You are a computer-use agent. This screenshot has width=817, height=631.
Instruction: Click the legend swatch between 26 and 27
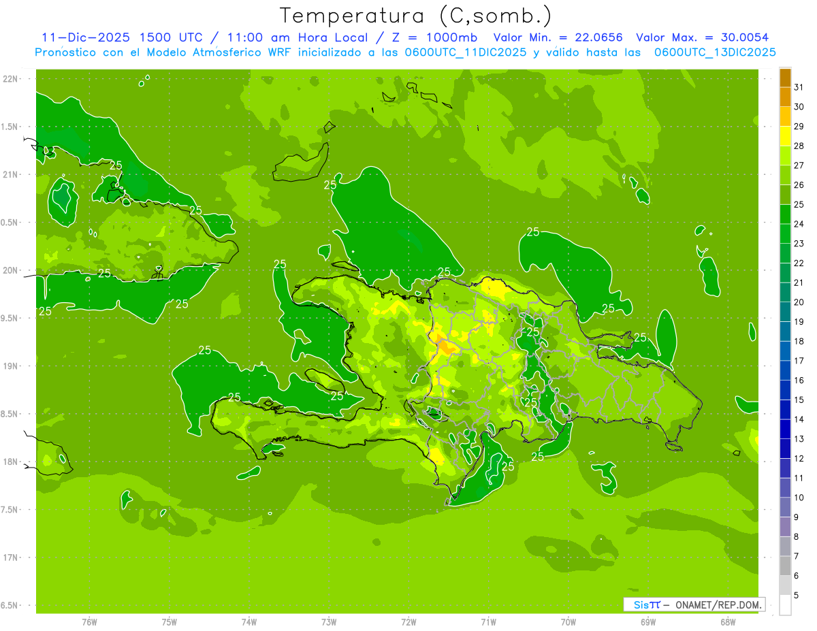[x=785, y=175]
